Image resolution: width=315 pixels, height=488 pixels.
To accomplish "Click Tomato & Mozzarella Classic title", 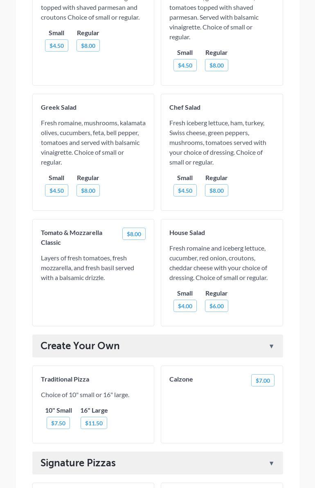I will point(72,237).
